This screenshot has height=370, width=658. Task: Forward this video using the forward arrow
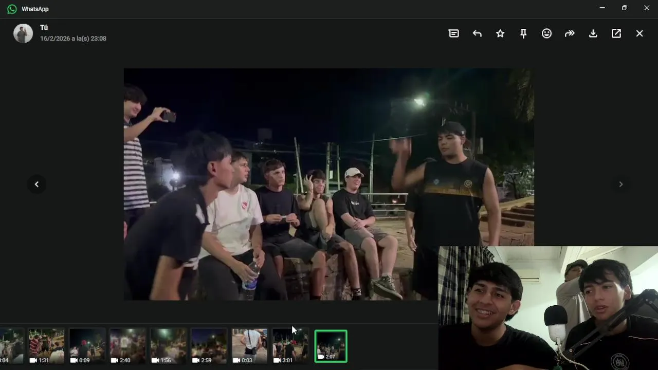click(x=570, y=33)
